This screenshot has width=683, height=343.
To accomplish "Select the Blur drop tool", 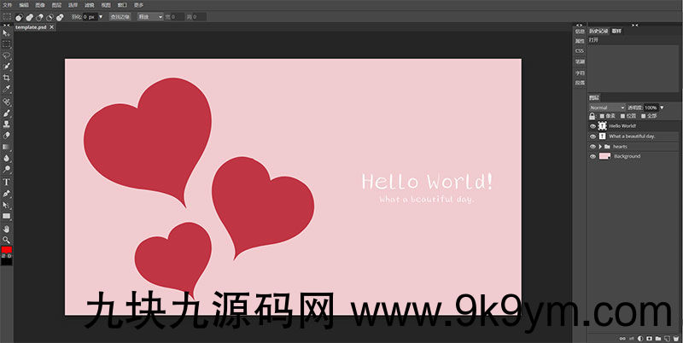I will coord(6,159).
